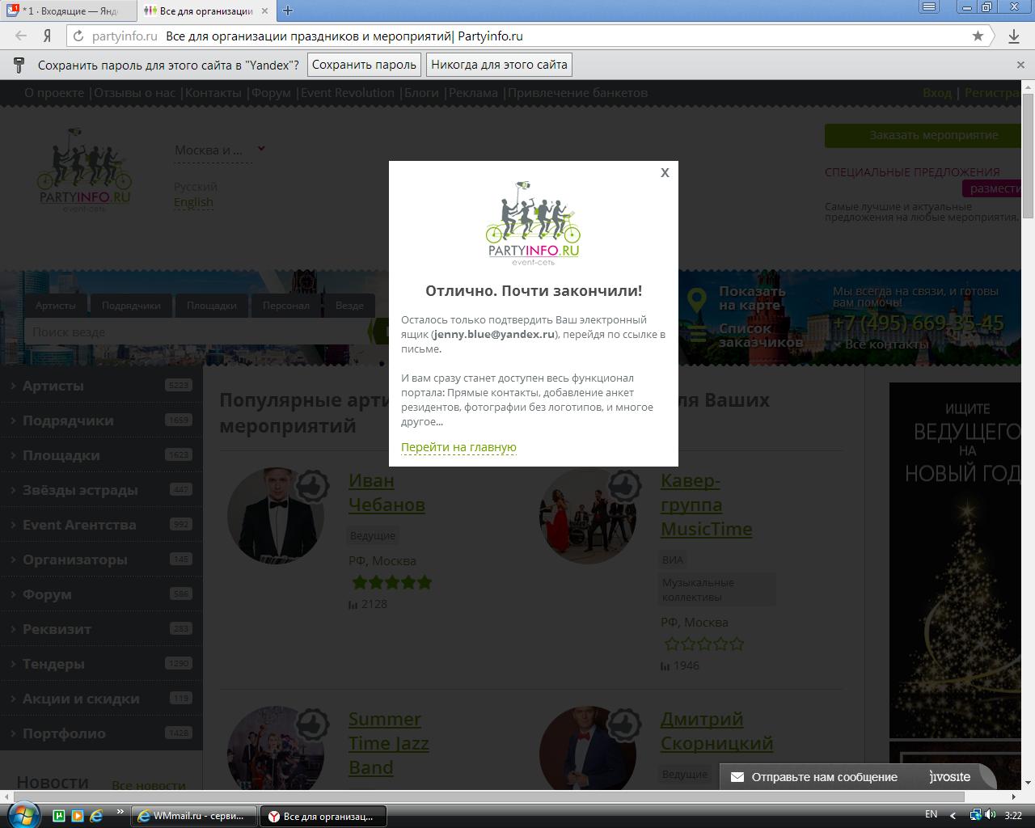Click the password key icon

[x=19, y=65]
